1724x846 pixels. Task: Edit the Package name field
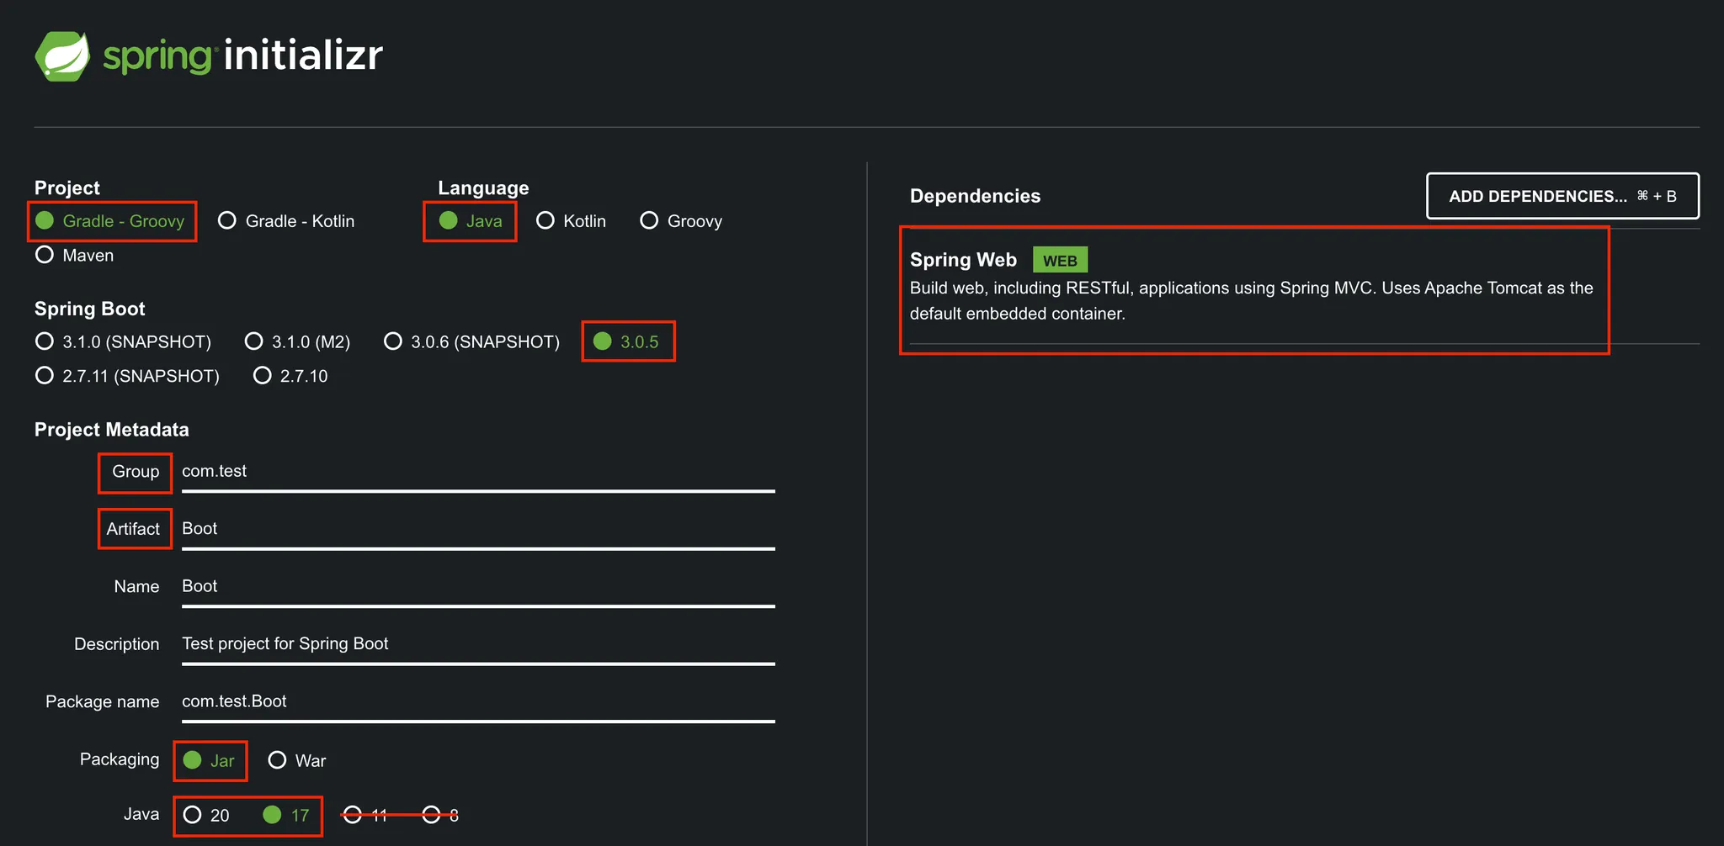click(x=478, y=702)
